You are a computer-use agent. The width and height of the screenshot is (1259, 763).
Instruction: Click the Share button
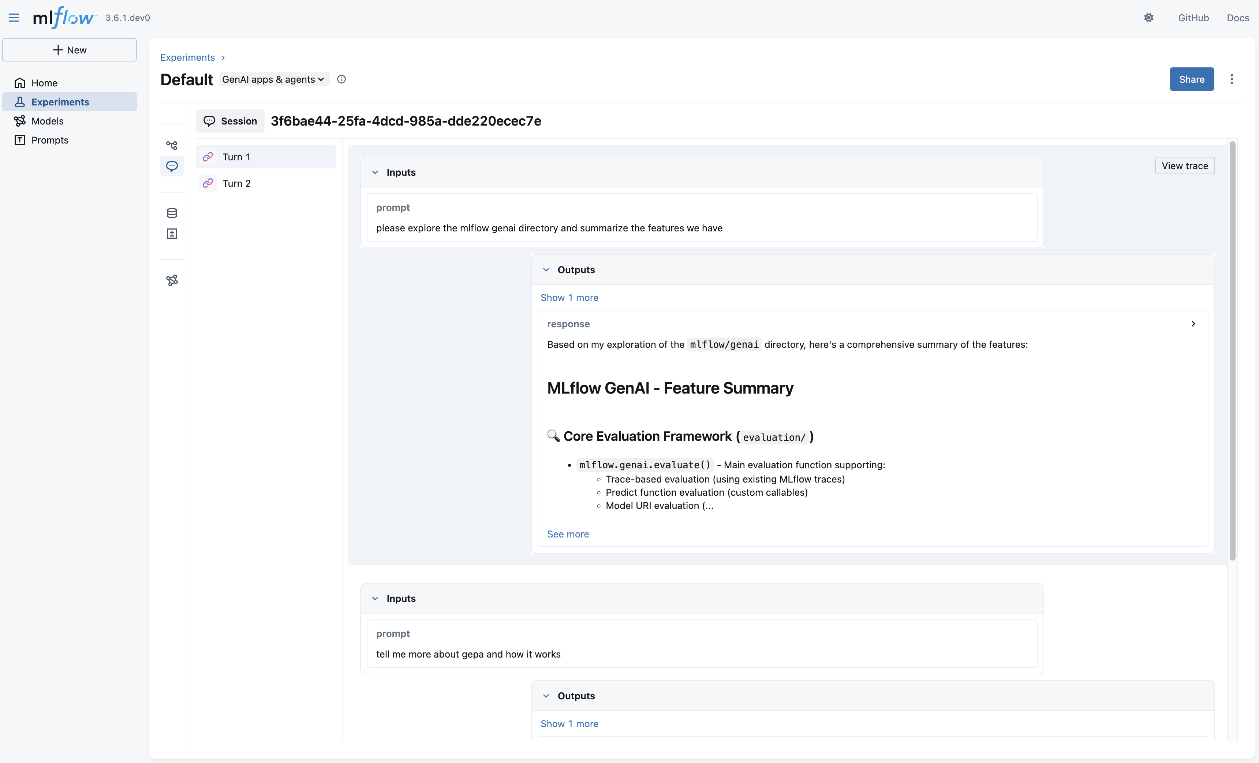[x=1192, y=79]
